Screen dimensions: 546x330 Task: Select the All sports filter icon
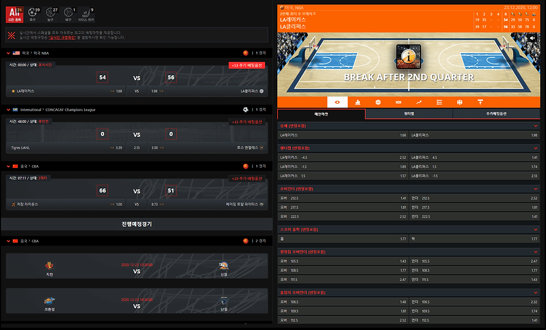pyautogui.click(x=15, y=15)
